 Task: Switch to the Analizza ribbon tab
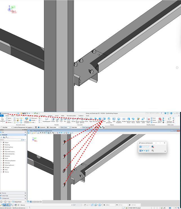click(50, 116)
